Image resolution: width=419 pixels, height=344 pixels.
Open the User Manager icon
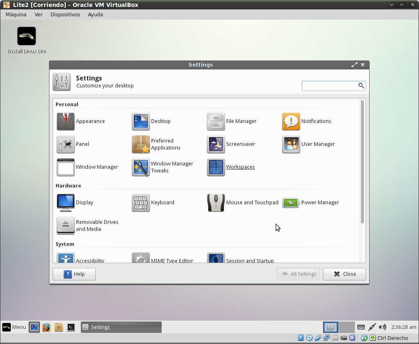coord(291,144)
